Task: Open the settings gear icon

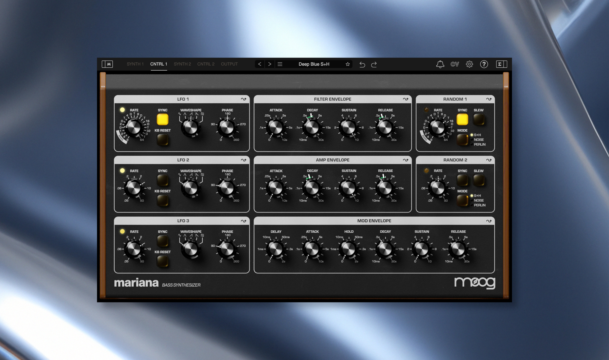Action: click(x=469, y=64)
